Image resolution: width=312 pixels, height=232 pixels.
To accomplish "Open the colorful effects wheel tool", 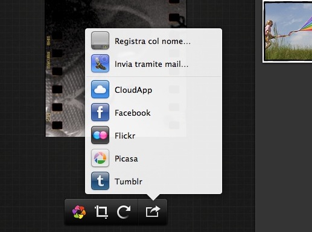I will point(79,212).
